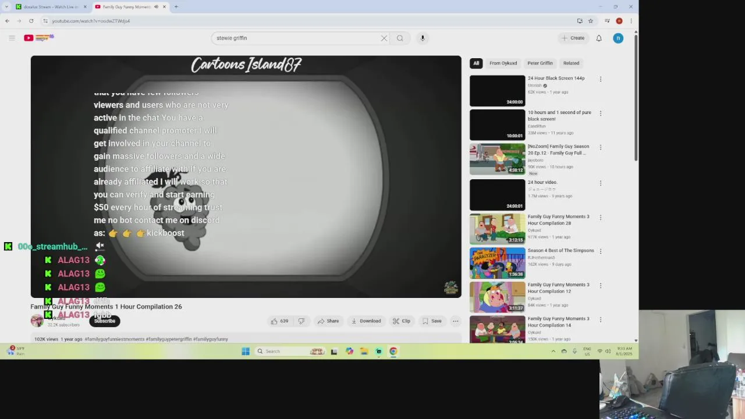The image size is (745, 419).
Task: Click the Share button
Action: click(x=328, y=321)
